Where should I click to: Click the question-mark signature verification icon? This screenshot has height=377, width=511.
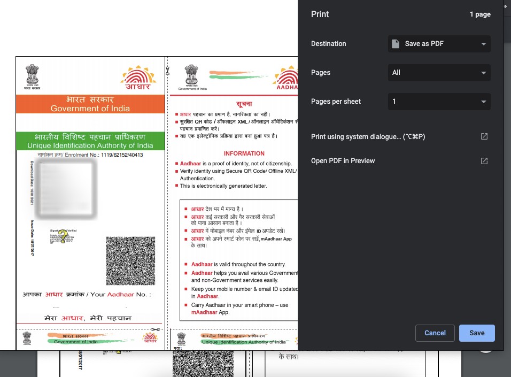63,236
